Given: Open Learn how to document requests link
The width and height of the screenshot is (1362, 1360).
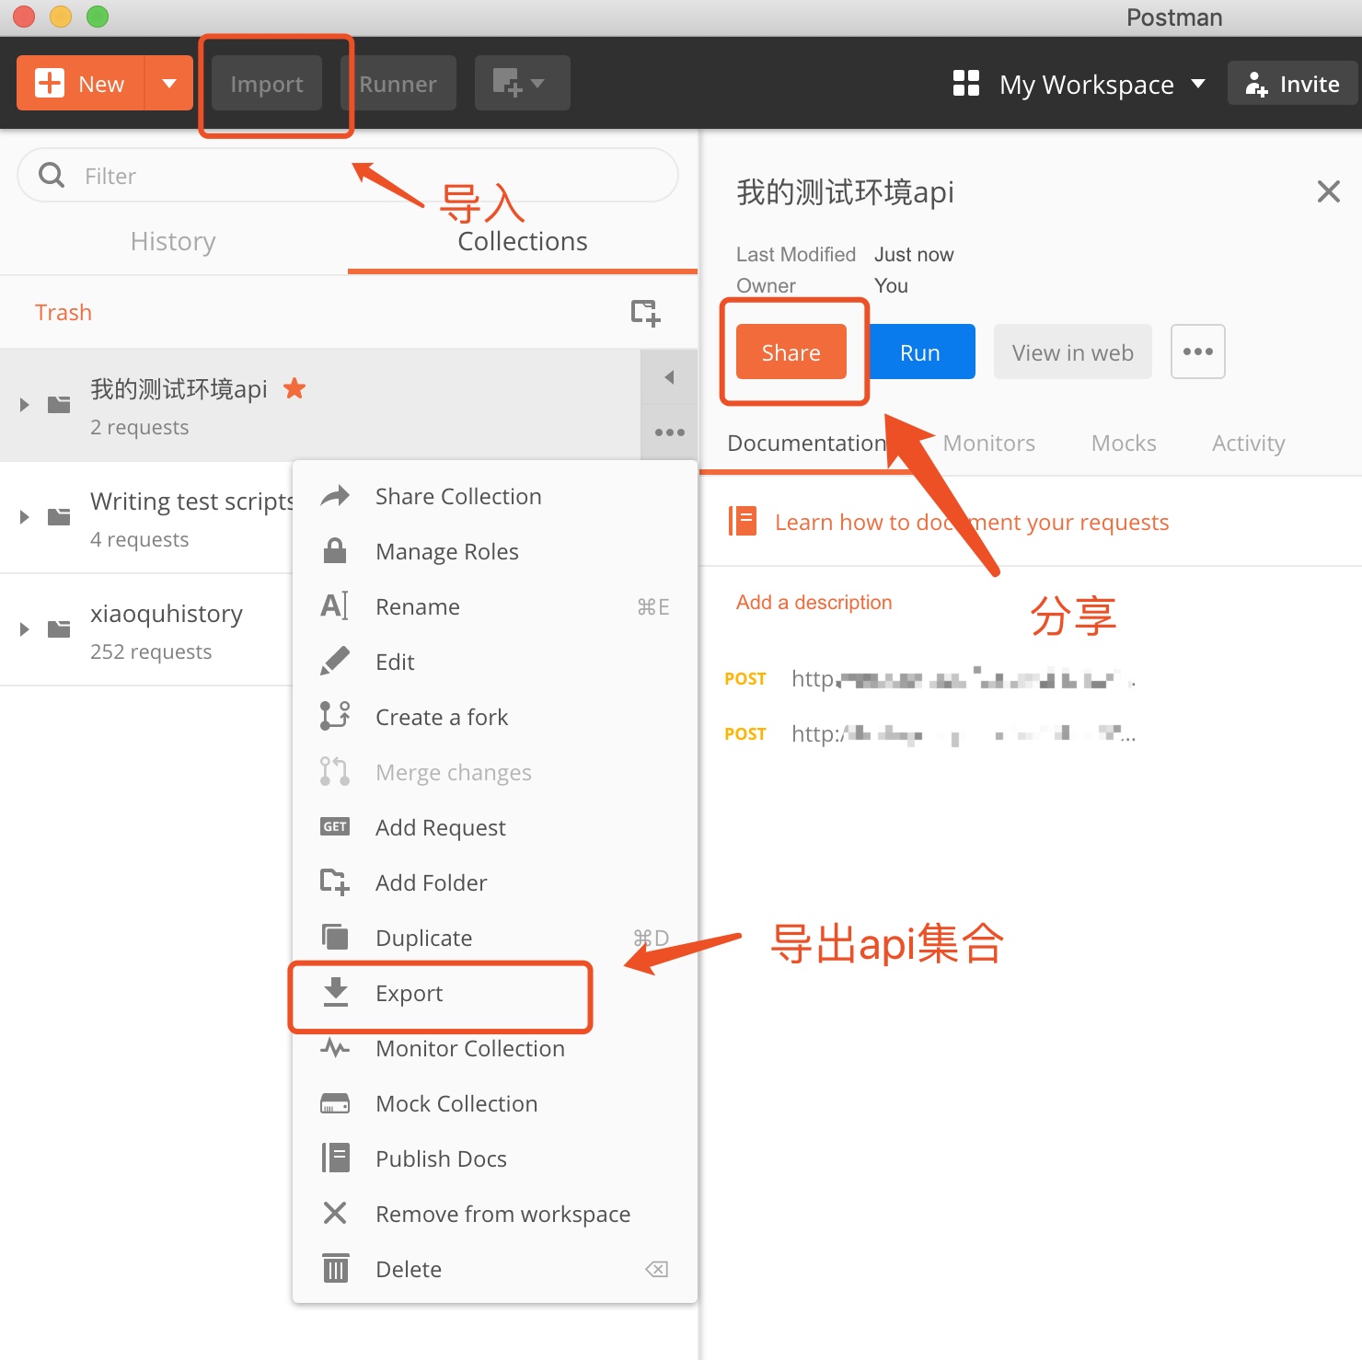Looking at the screenshot, I should point(972,523).
